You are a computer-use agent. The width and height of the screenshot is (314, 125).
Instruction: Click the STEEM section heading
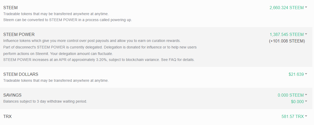(10, 8)
